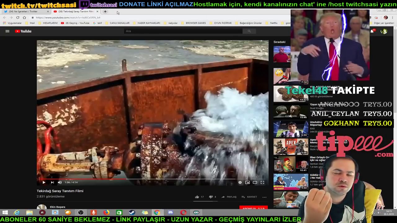
Task: Open suggested video thumbnail with 15:46 duration
Action: [291, 111]
